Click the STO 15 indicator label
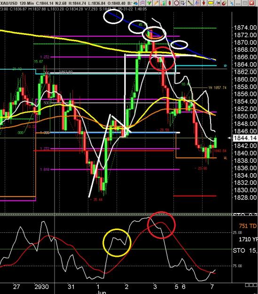The image size is (258, 294). tap(245, 251)
